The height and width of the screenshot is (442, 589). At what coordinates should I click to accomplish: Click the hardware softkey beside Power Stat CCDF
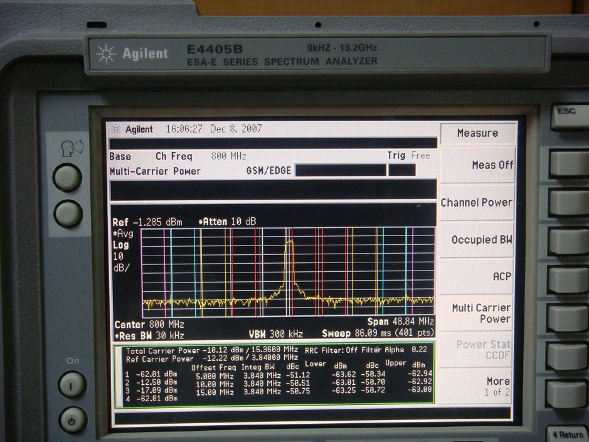567,356
